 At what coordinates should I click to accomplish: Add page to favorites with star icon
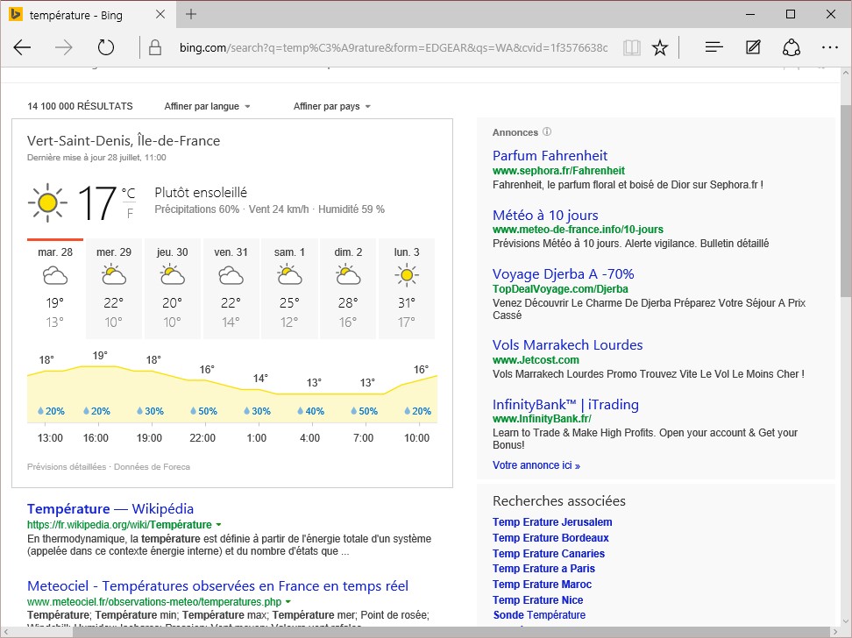(660, 47)
